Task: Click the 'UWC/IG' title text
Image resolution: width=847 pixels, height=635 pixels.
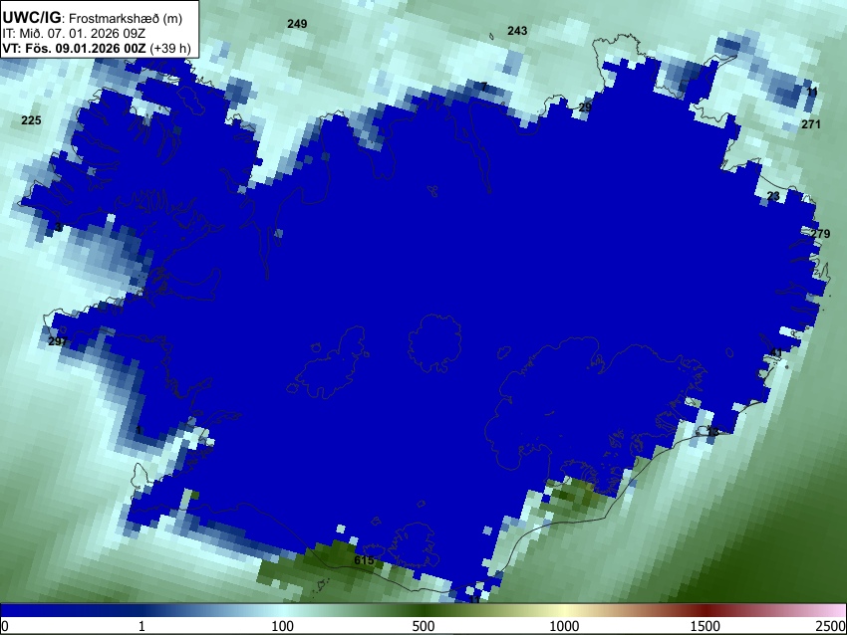Action: (x=31, y=18)
